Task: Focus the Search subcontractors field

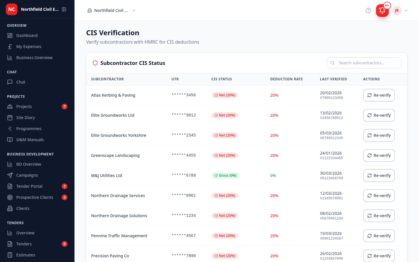Action: (x=364, y=63)
